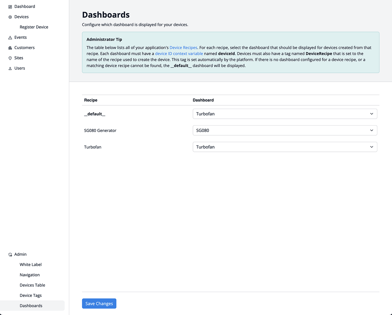Follow the Device Recipes link

click(183, 48)
